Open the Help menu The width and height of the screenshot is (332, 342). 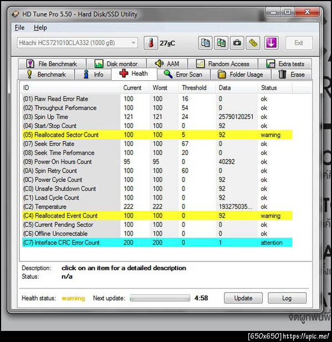40,28
